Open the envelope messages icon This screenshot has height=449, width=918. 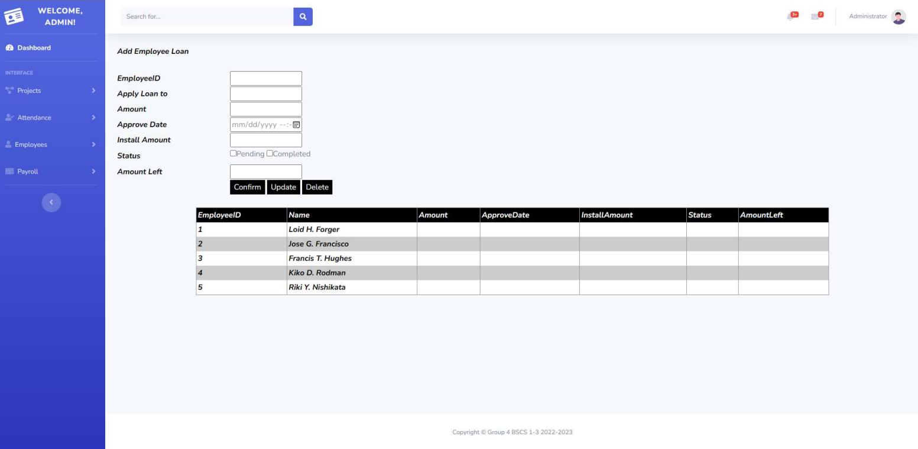pos(818,17)
